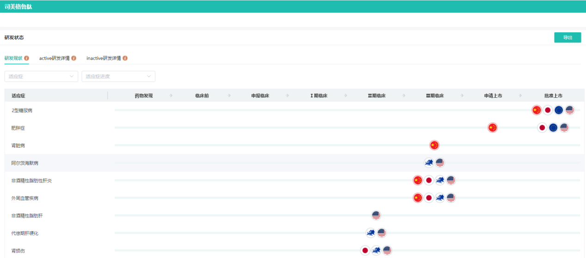Click Ⅱ期临床 stage header
This screenshot has height=258, width=586.
pos(376,96)
